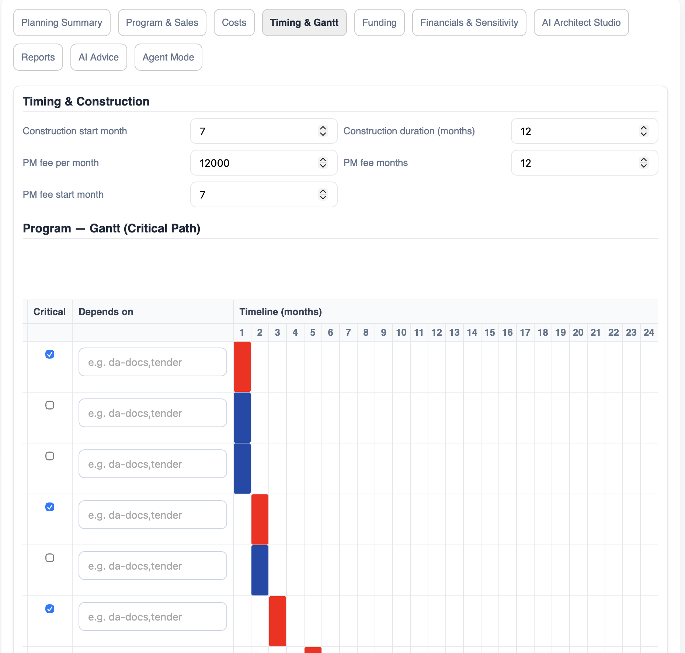Open the AI Advice tab
The height and width of the screenshot is (653, 685).
click(99, 57)
